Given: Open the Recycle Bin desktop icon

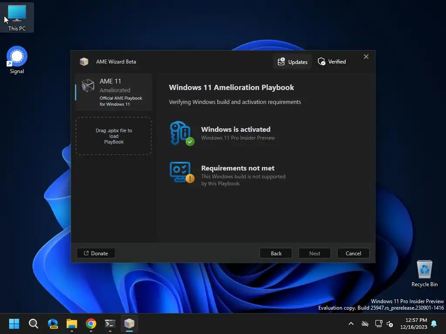Looking at the screenshot, I should (x=424, y=273).
